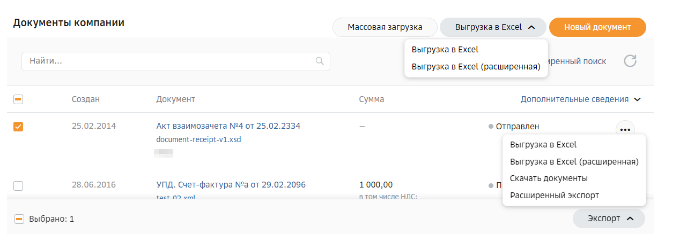680x234 pixels.
Task: Choose Расширенный экспорт in context menu
Action: coord(555,196)
